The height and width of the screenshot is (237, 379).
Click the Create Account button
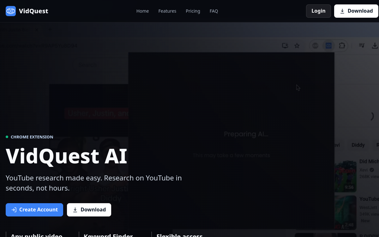pyautogui.click(x=34, y=210)
